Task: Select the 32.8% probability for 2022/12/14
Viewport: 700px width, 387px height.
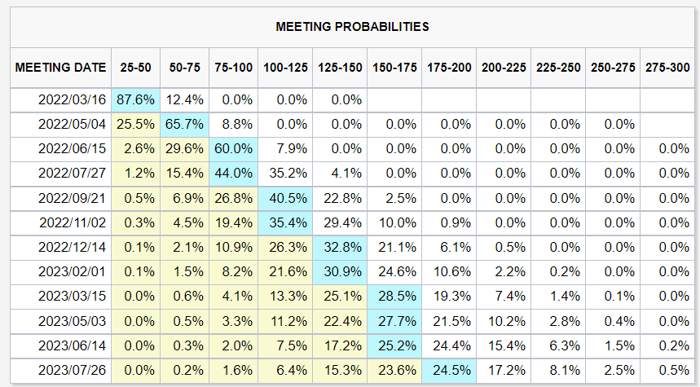Action: 340,247
